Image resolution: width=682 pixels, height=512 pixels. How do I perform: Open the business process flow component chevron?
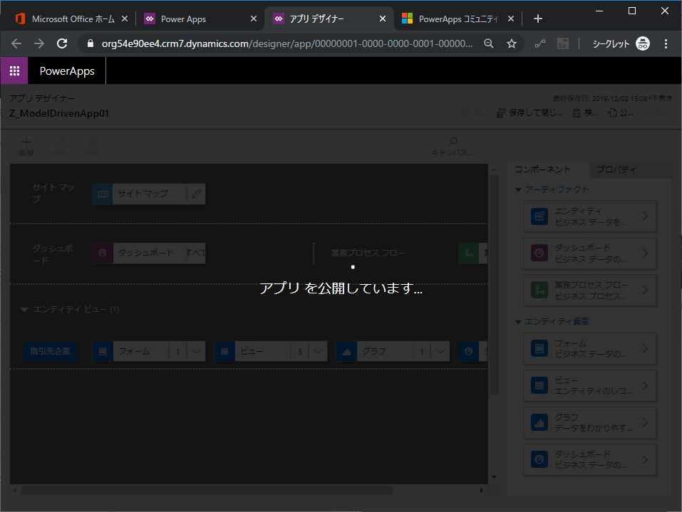646,291
